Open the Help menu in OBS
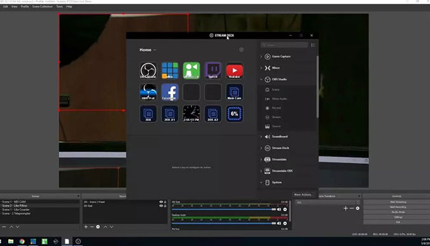This screenshot has height=246, width=430. coord(69,6)
